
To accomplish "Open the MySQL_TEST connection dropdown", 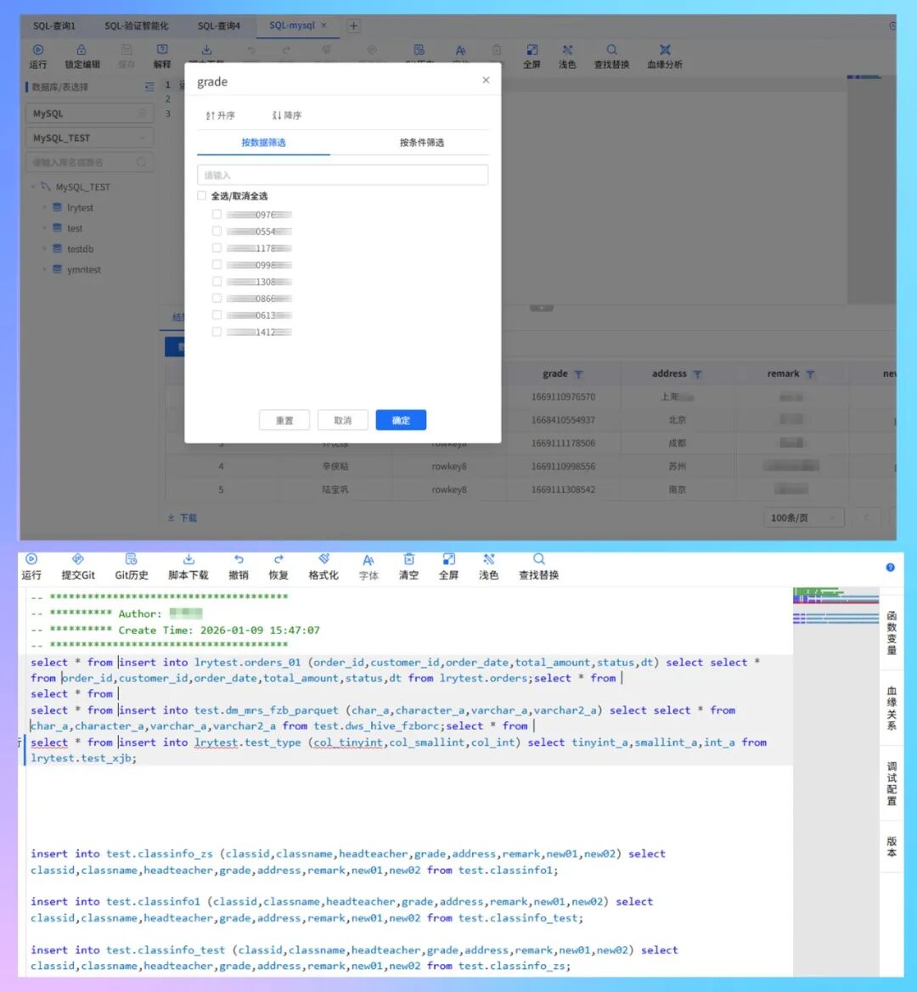I will point(89,138).
